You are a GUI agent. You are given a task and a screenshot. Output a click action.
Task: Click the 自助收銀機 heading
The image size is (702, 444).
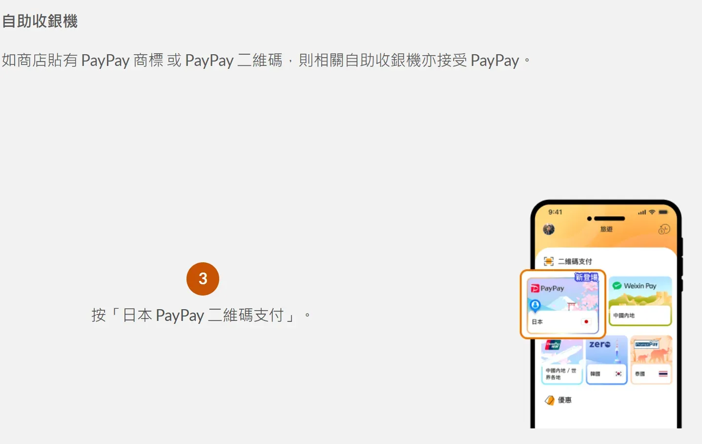point(40,21)
